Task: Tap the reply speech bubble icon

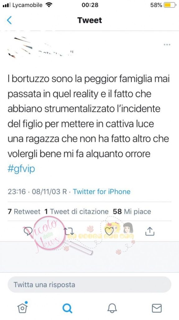Action: pos(27,231)
